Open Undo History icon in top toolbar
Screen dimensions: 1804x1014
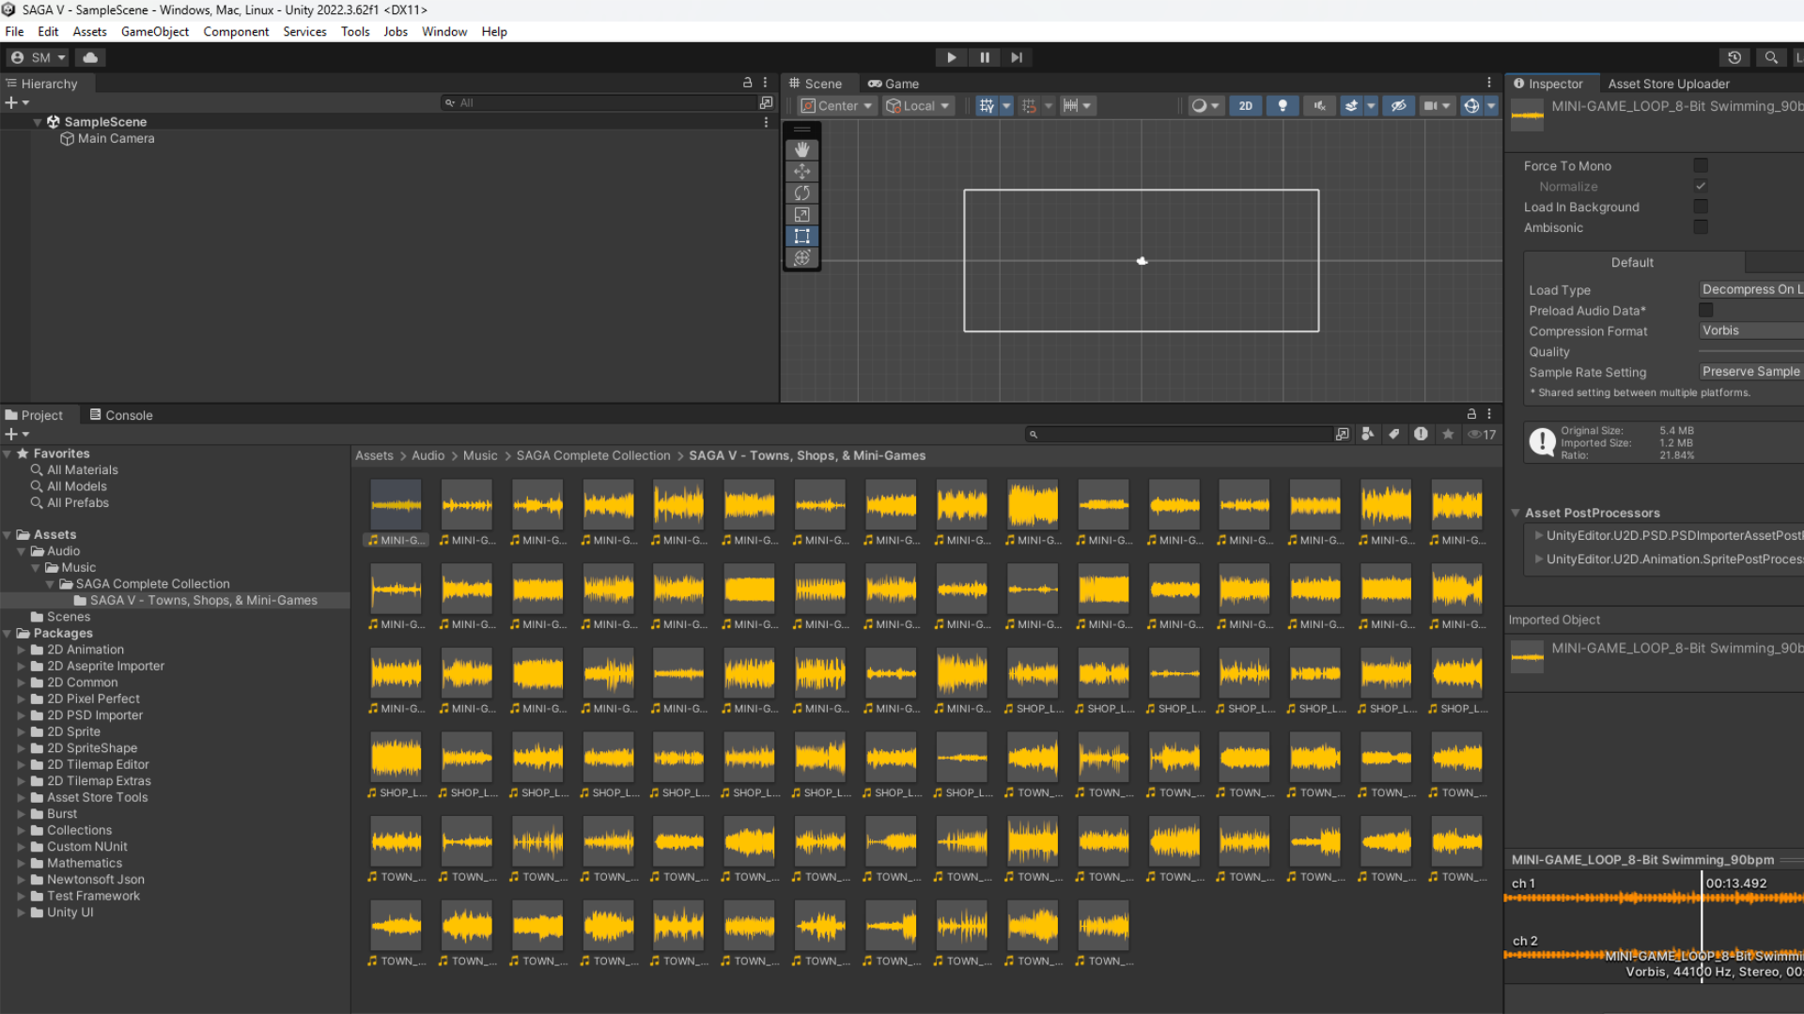tap(1734, 57)
